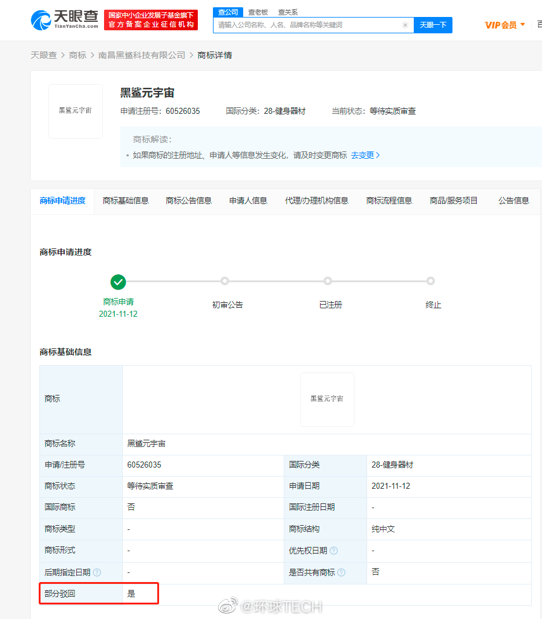Click the green checkmark step 商标申请
Screen dimensions: 542x619
pos(118,282)
